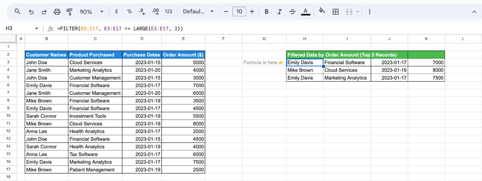The image size is (482, 181).
Task: Increase font size with plus
Action: click(252, 12)
